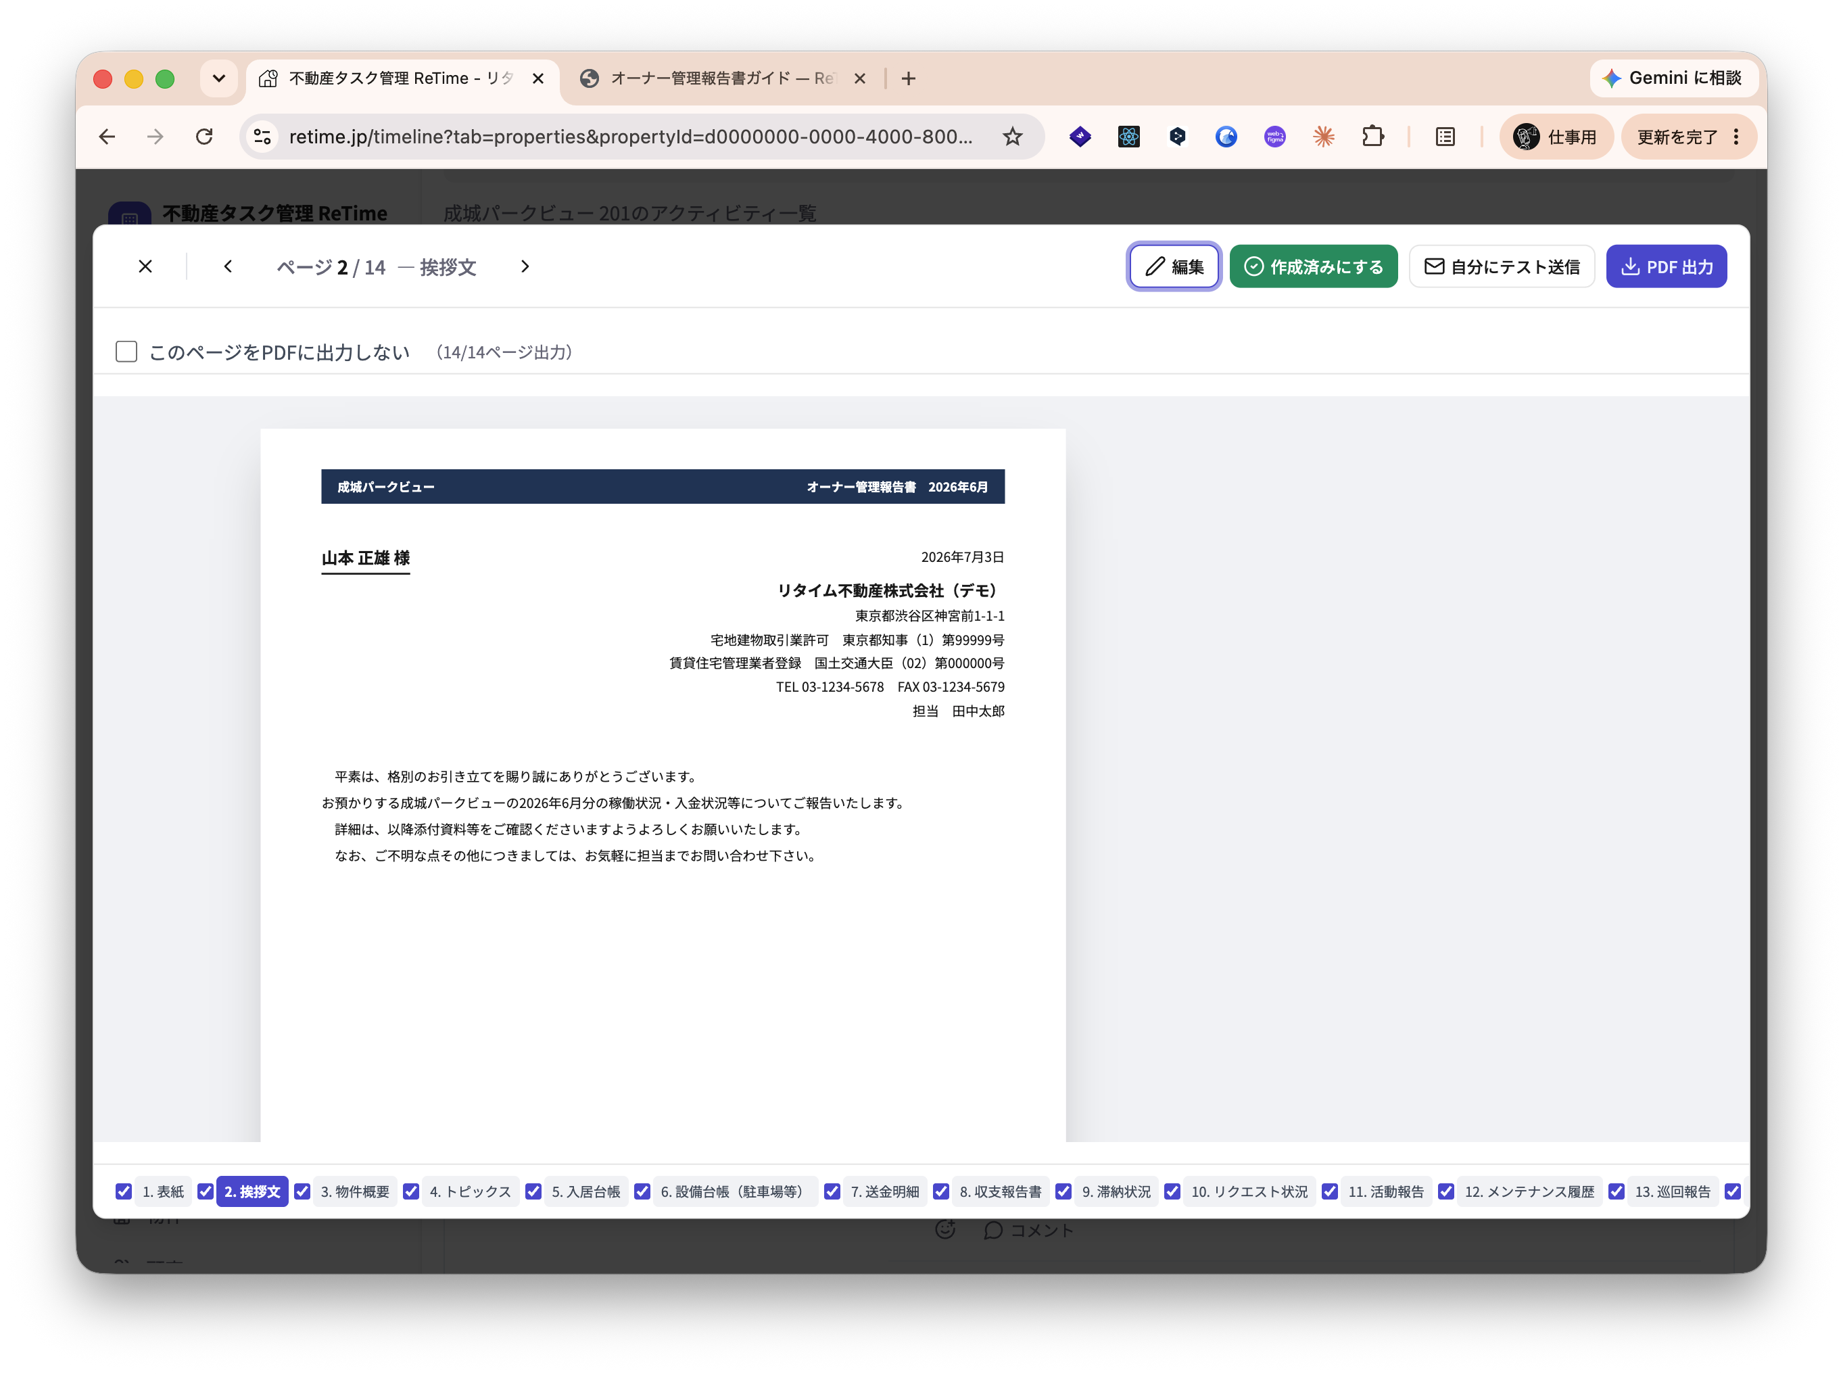Click the browser forward arrow
This screenshot has width=1843, height=1374.
tap(155, 137)
